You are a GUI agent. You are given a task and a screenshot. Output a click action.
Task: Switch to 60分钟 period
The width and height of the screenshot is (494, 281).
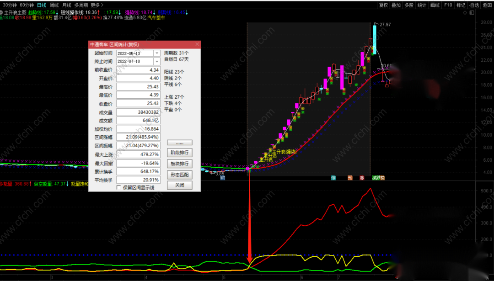(27, 5)
